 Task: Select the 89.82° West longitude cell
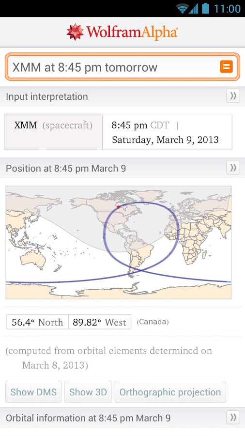[99, 322]
